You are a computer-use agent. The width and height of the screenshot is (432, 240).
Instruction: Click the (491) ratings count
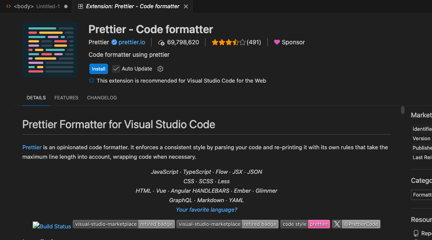click(x=254, y=42)
